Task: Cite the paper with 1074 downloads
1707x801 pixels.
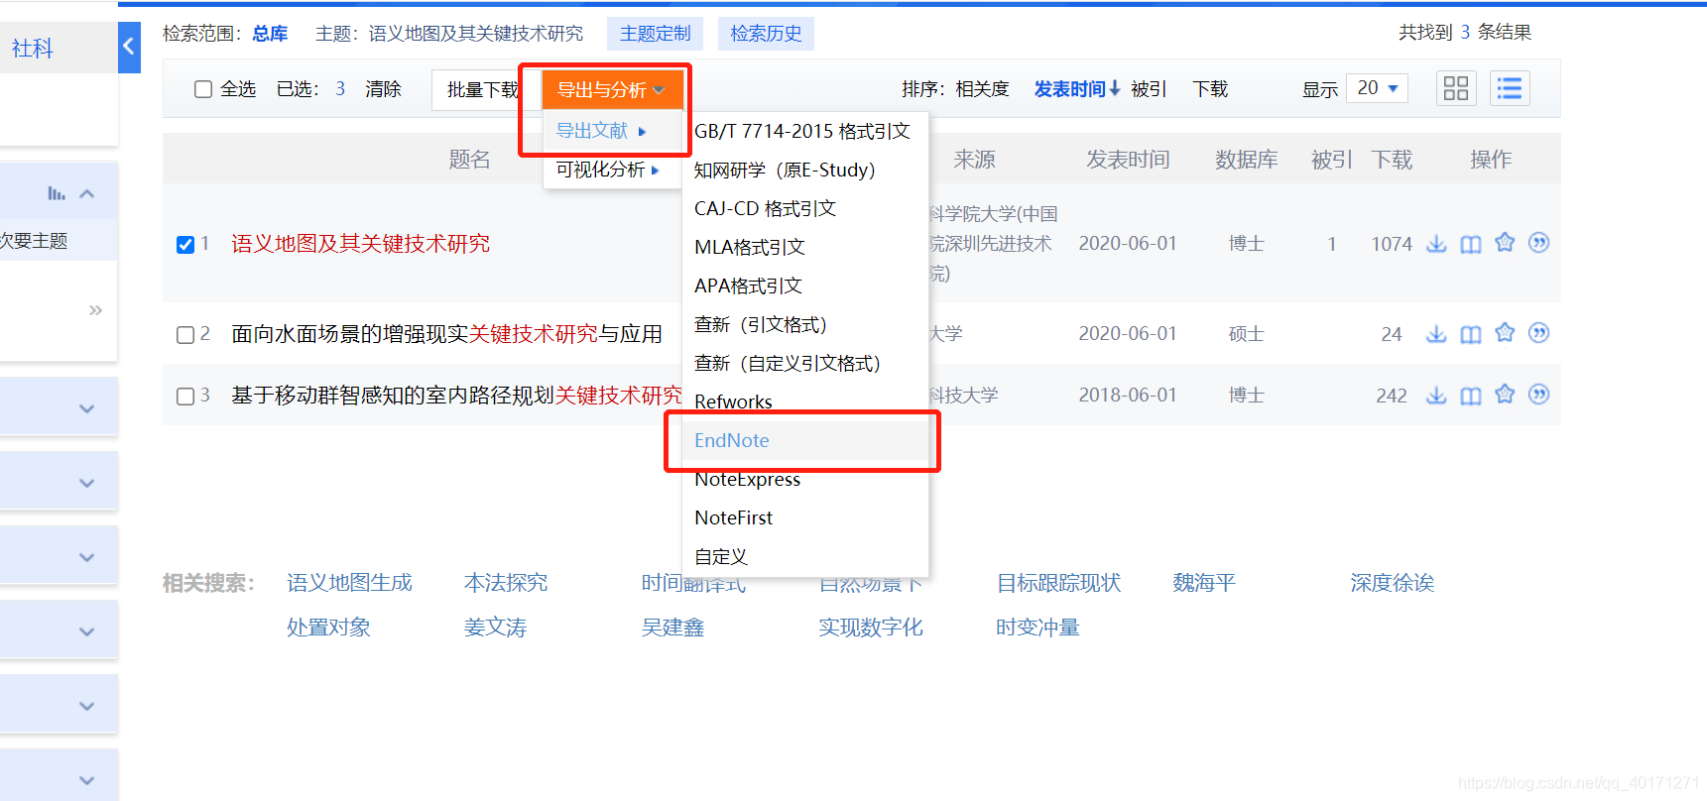Action: (1538, 243)
